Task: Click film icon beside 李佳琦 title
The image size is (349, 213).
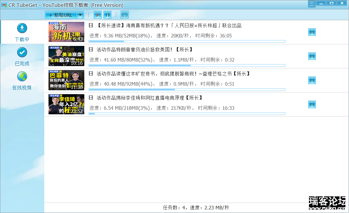Action: click(x=91, y=97)
